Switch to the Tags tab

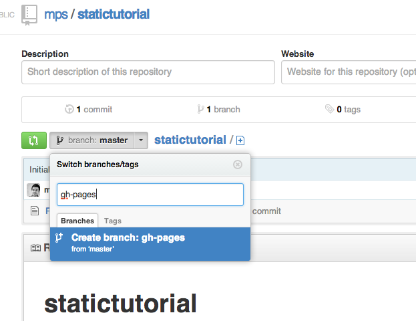point(113,221)
